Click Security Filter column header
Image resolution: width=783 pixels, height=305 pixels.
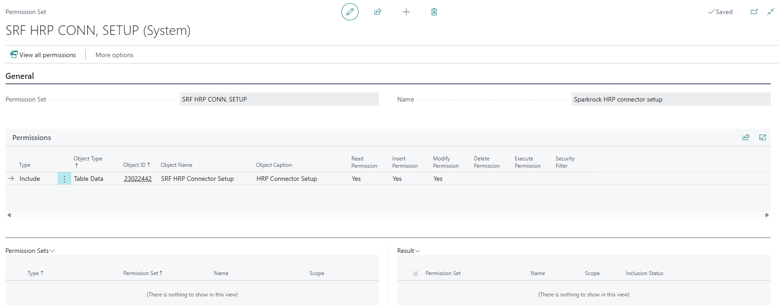click(565, 162)
